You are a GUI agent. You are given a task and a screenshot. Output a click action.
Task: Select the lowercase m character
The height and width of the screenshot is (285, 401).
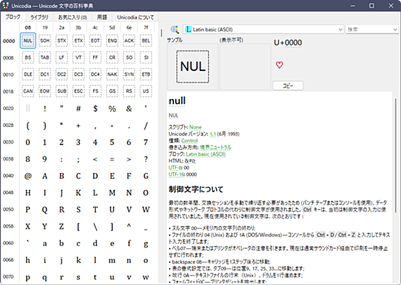[112, 260]
